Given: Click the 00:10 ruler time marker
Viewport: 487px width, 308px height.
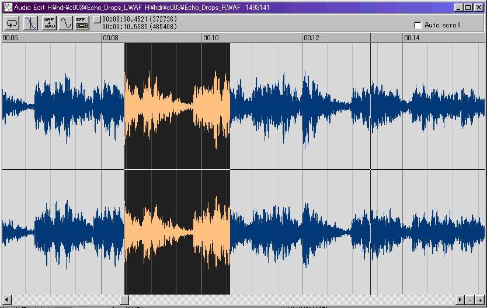Looking at the screenshot, I should 211,38.
